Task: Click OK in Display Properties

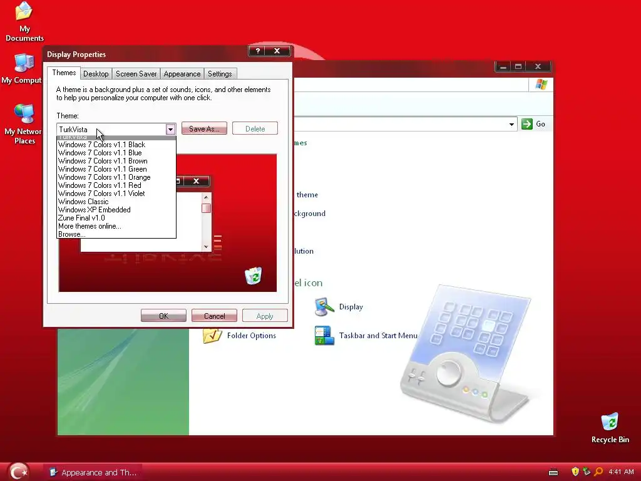Action: click(163, 316)
